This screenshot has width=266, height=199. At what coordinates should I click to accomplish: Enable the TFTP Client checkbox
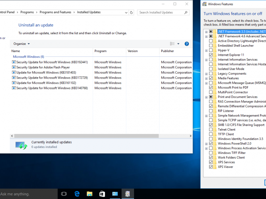(x=211, y=134)
